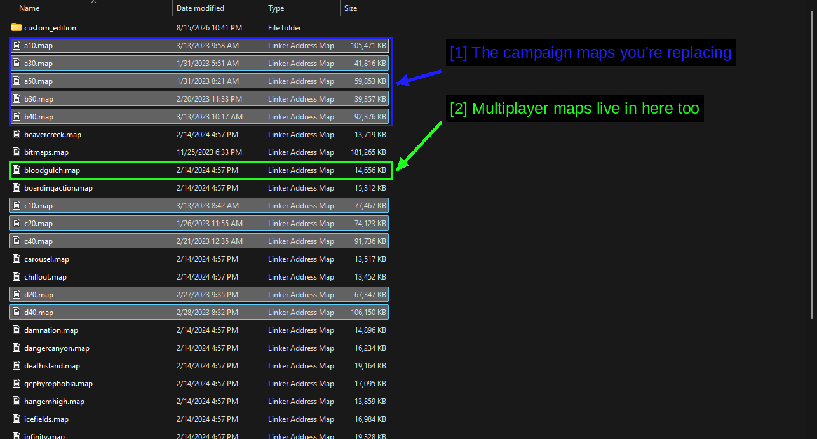Select file name deathisland.map
817x439 pixels.
click(52, 366)
